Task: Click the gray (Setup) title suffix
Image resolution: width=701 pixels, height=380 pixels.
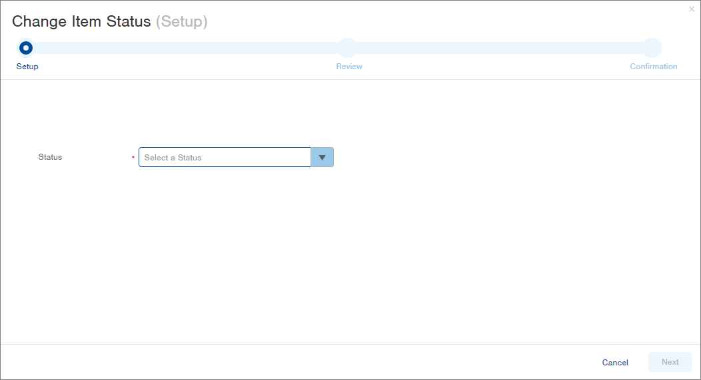Action: 181,21
